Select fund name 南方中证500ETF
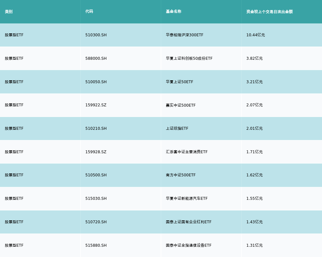Screen dimensions: 322x257 (181, 175)
